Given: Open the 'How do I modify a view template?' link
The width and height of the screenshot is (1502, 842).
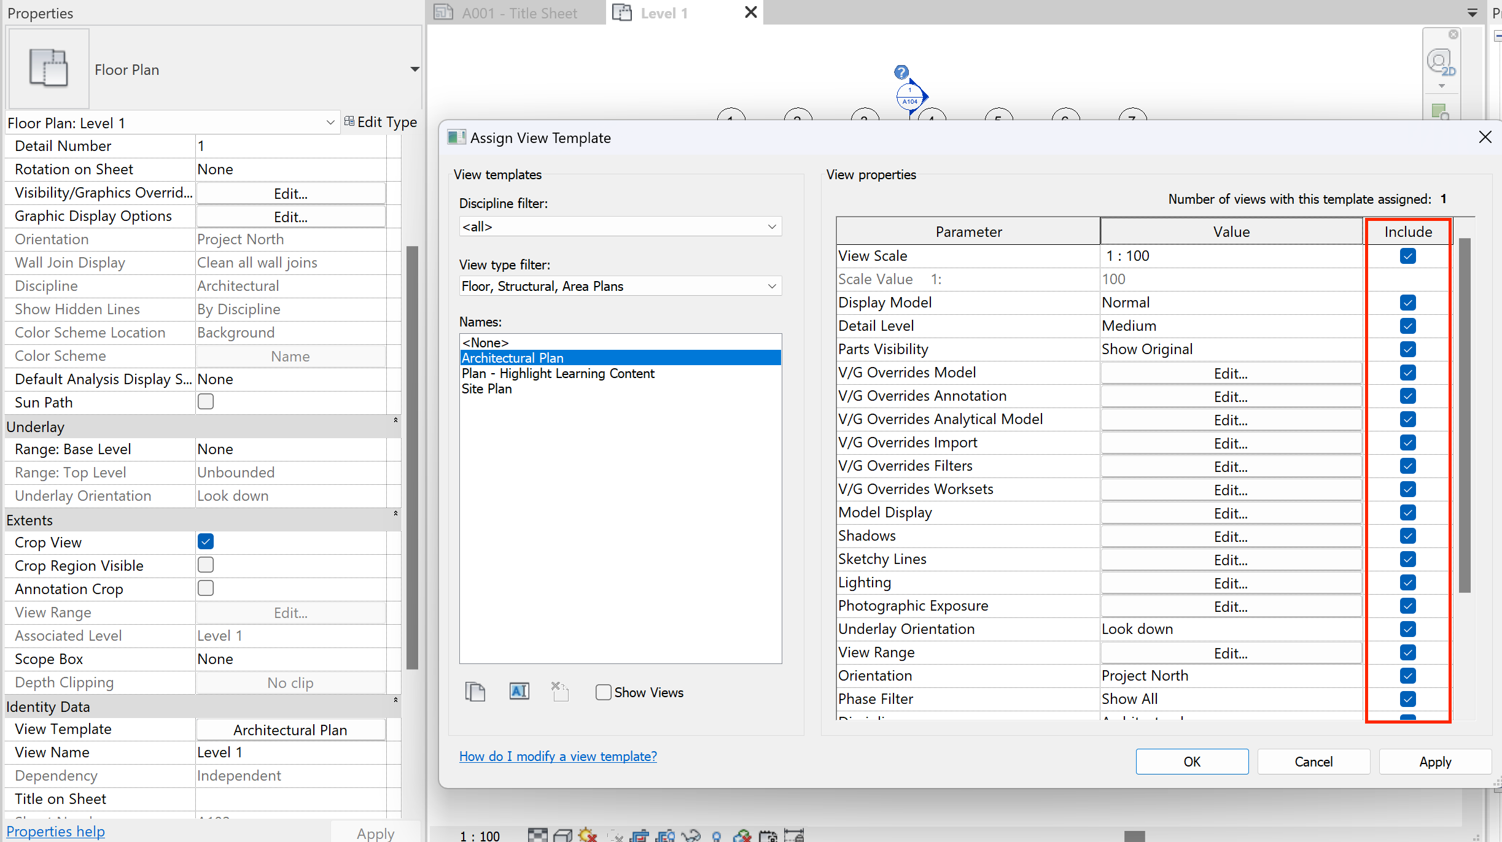Looking at the screenshot, I should coord(558,756).
